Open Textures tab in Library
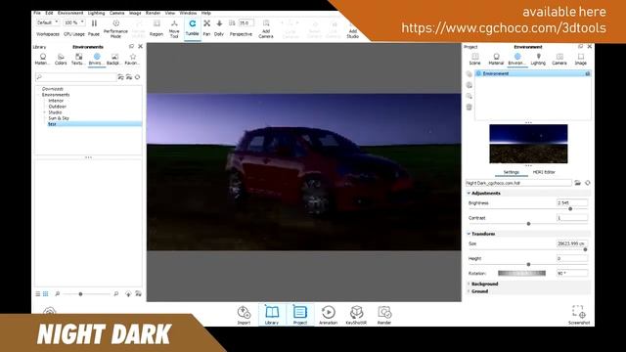This screenshot has width=626, height=352. [78, 59]
